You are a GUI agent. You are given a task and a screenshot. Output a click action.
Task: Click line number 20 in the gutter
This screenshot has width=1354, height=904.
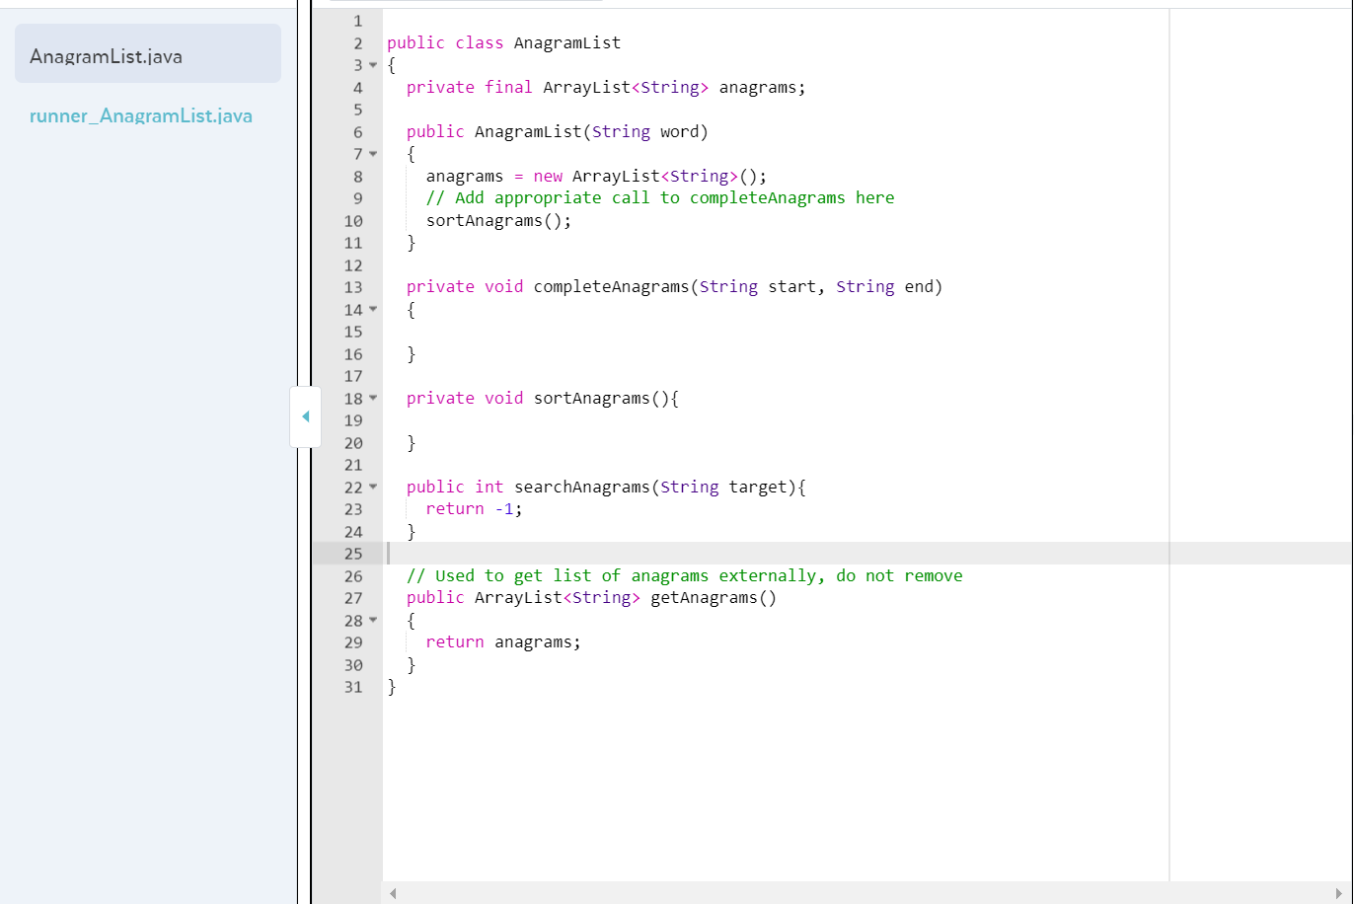coord(353,443)
